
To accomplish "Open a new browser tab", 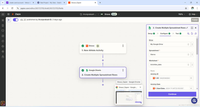I will (x=100, y=3).
